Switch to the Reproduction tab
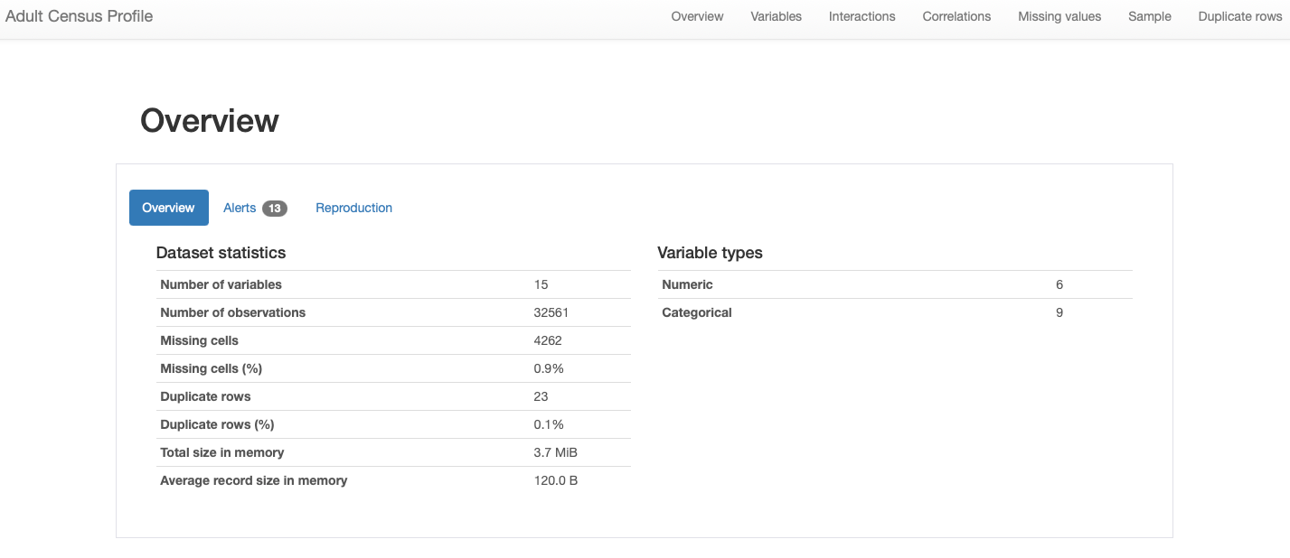Viewport: 1290px width, 558px height. 353,208
